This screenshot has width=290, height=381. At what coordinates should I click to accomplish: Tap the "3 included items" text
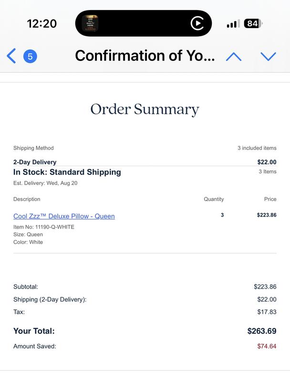pos(257,148)
